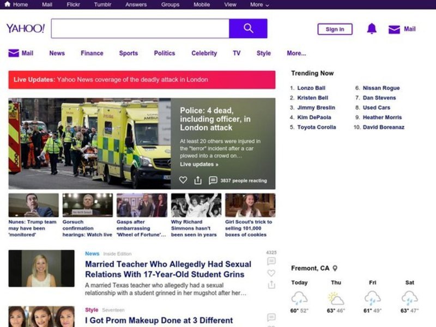The width and height of the screenshot is (436, 327).
Task: Like the London attack story heart icon
Action: click(x=183, y=180)
